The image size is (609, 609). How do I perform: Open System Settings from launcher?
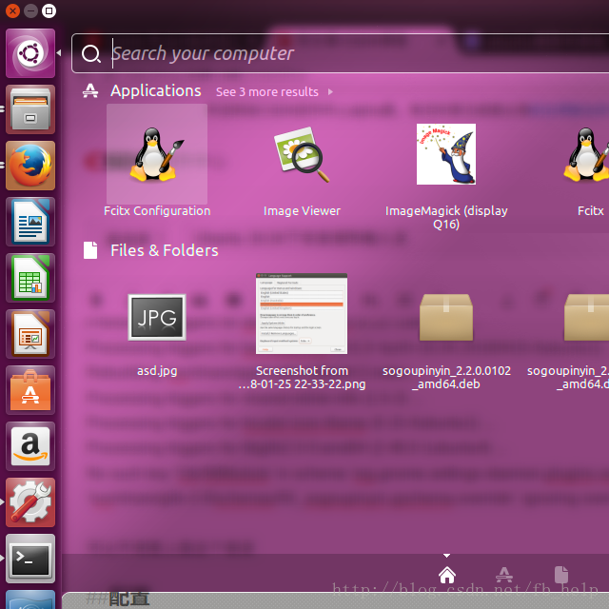30,502
